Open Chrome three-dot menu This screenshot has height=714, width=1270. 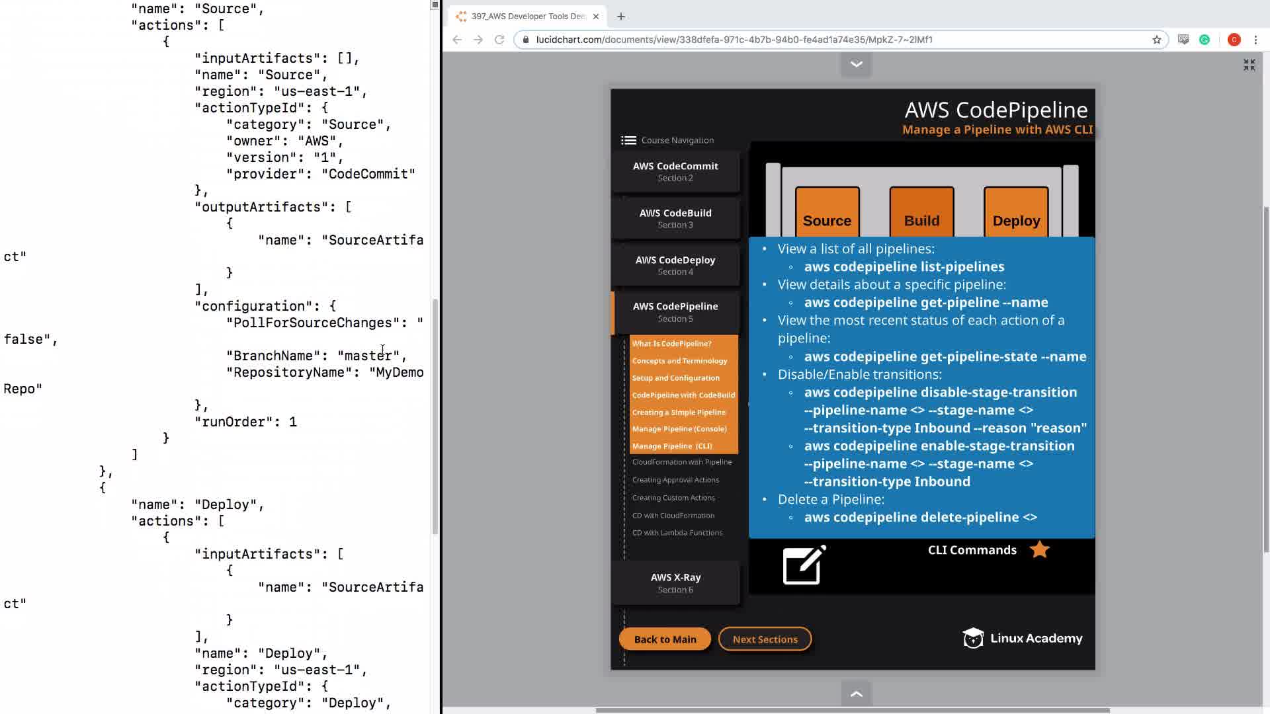pos(1255,40)
